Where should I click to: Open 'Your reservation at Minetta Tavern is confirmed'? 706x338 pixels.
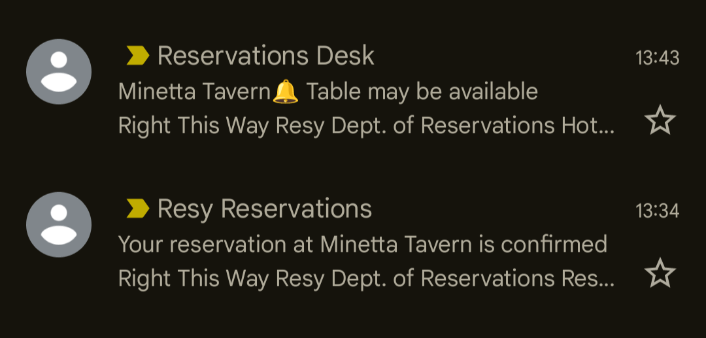coord(362,245)
